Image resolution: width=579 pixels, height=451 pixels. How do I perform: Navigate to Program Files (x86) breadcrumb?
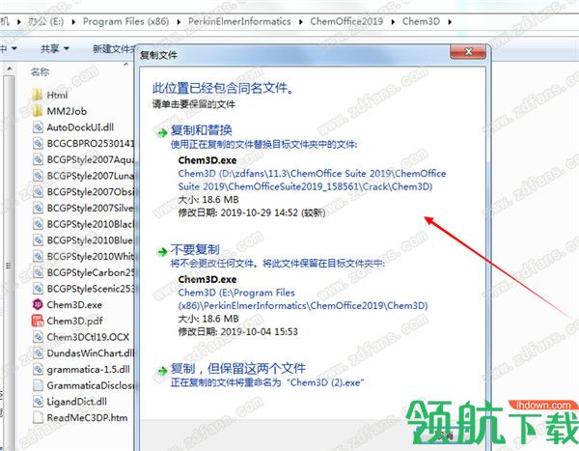point(125,21)
